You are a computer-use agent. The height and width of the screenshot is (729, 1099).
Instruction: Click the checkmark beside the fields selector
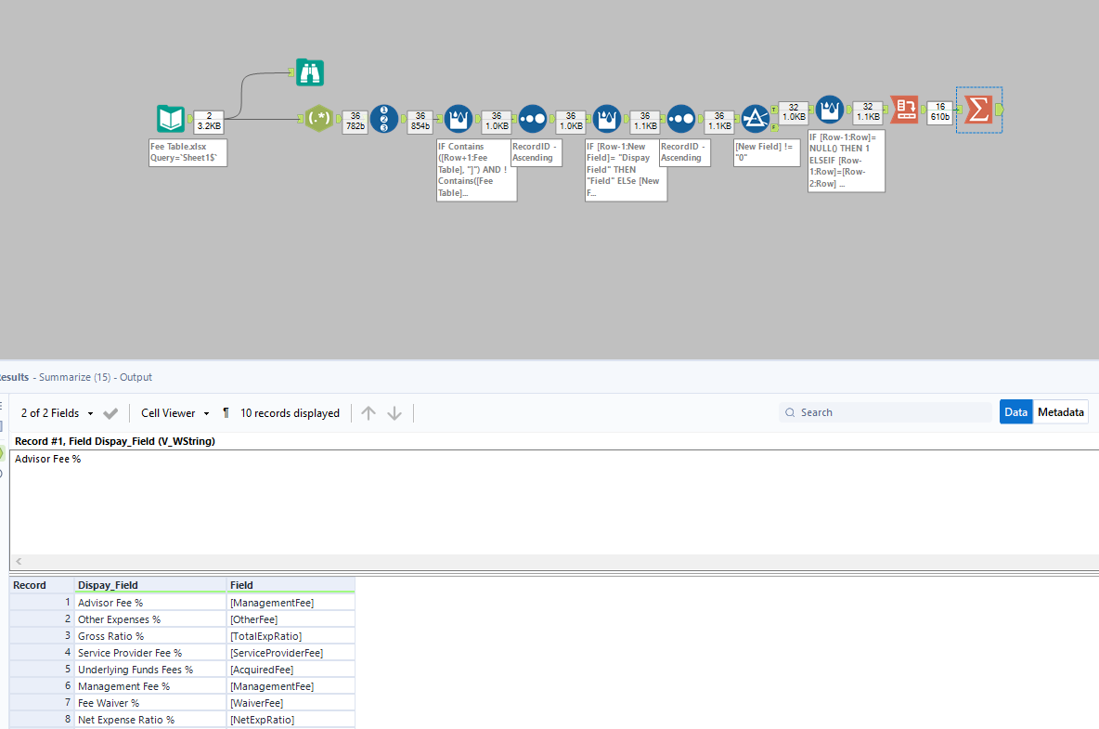(x=110, y=412)
